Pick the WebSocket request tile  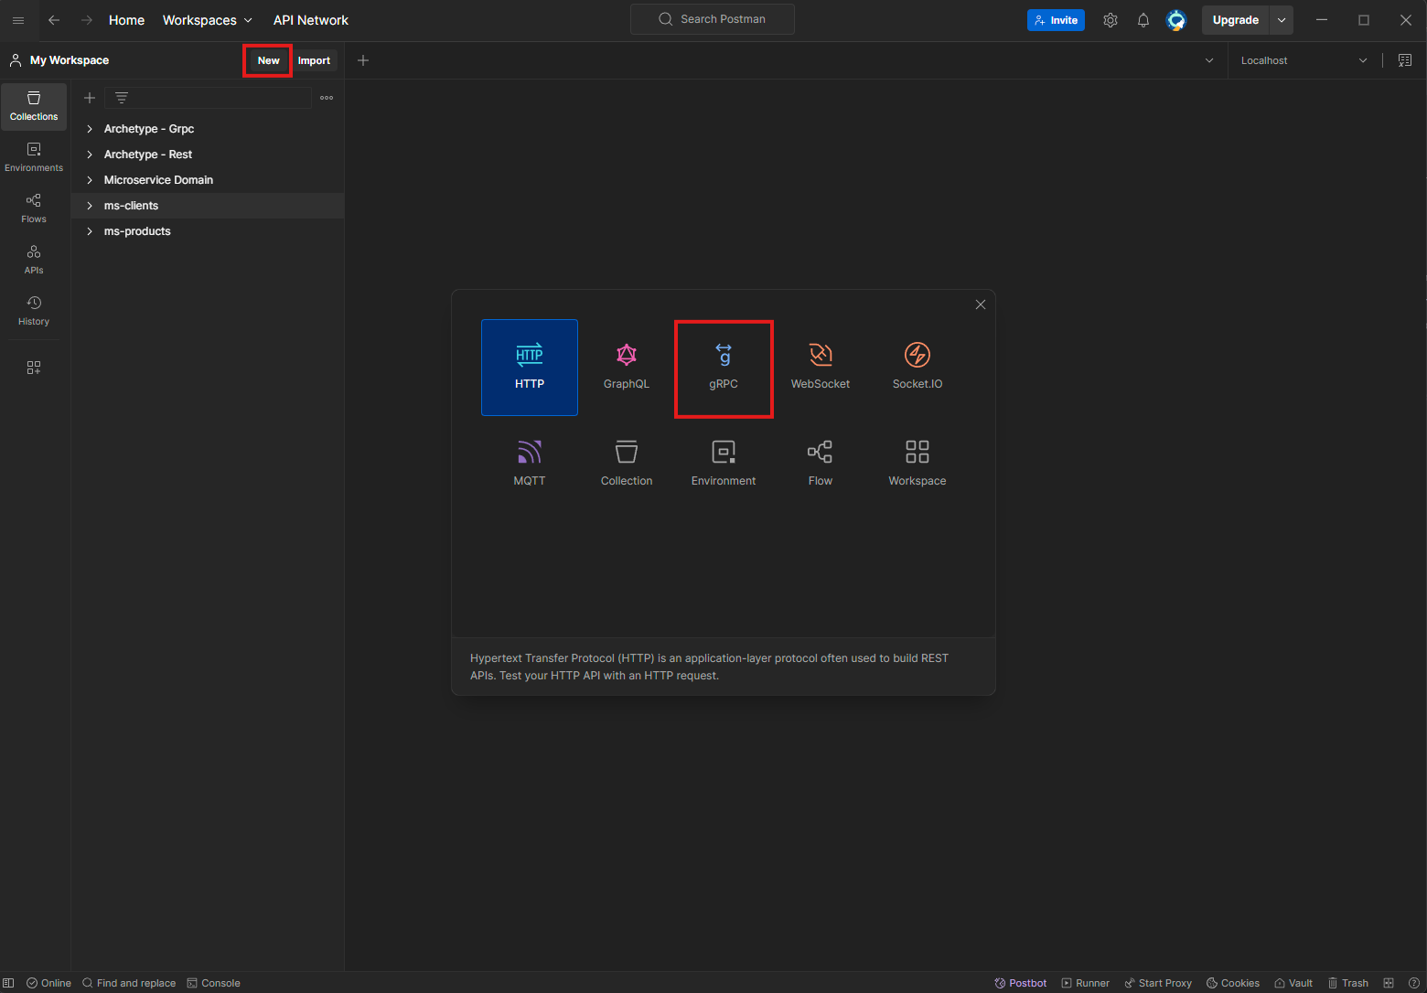click(x=821, y=368)
